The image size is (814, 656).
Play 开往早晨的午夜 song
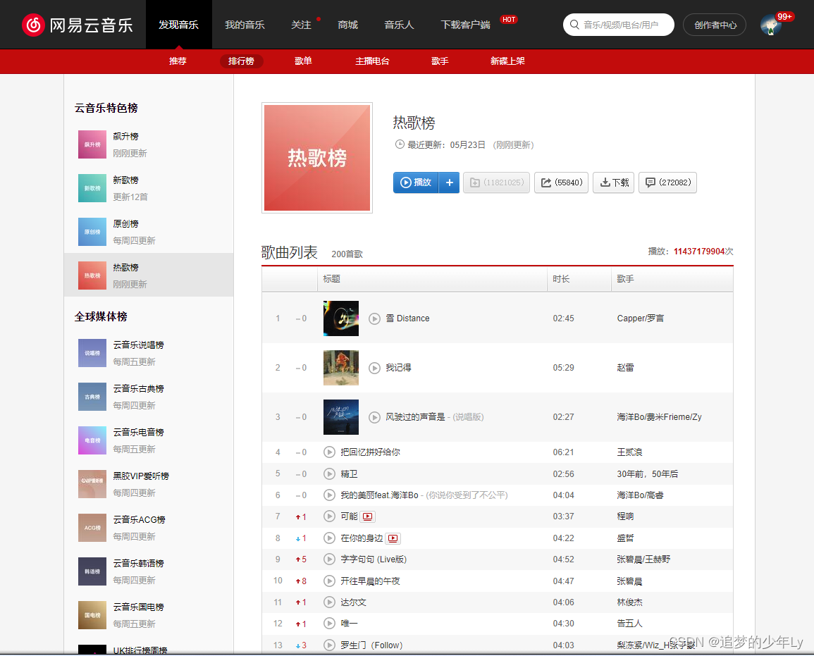329,581
